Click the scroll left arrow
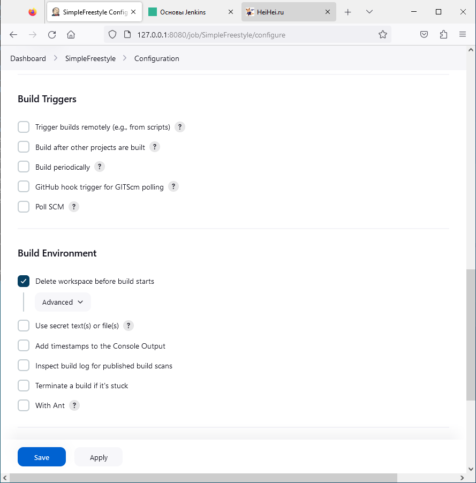 click(x=5, y=478)
